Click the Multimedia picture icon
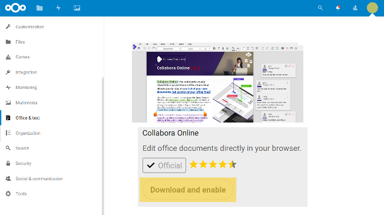Screen dimensions: 384x215 point(8,102)
